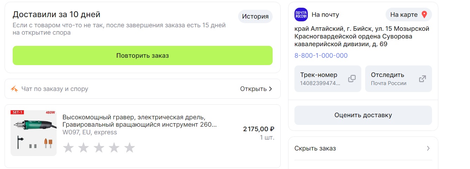
Task: Click the red map pin icon
Action: point(424,15)
